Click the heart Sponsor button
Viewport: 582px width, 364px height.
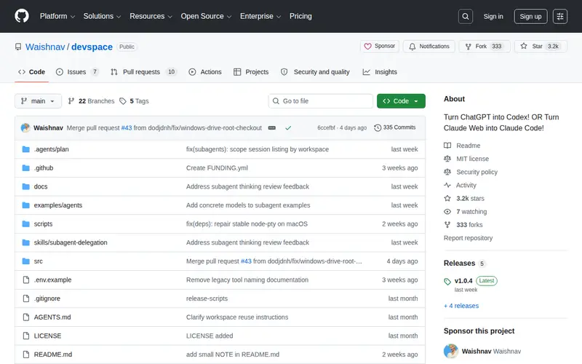click(379, 46)
